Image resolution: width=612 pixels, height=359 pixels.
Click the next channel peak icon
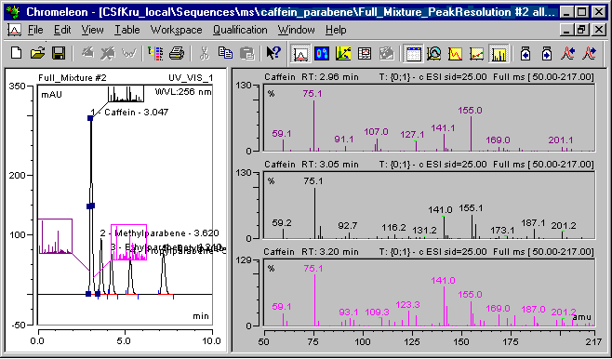[590, 53]
